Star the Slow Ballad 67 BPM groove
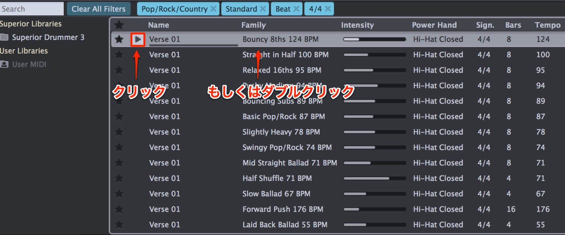The width and height of the screenshot is (565, 235). 119,194
